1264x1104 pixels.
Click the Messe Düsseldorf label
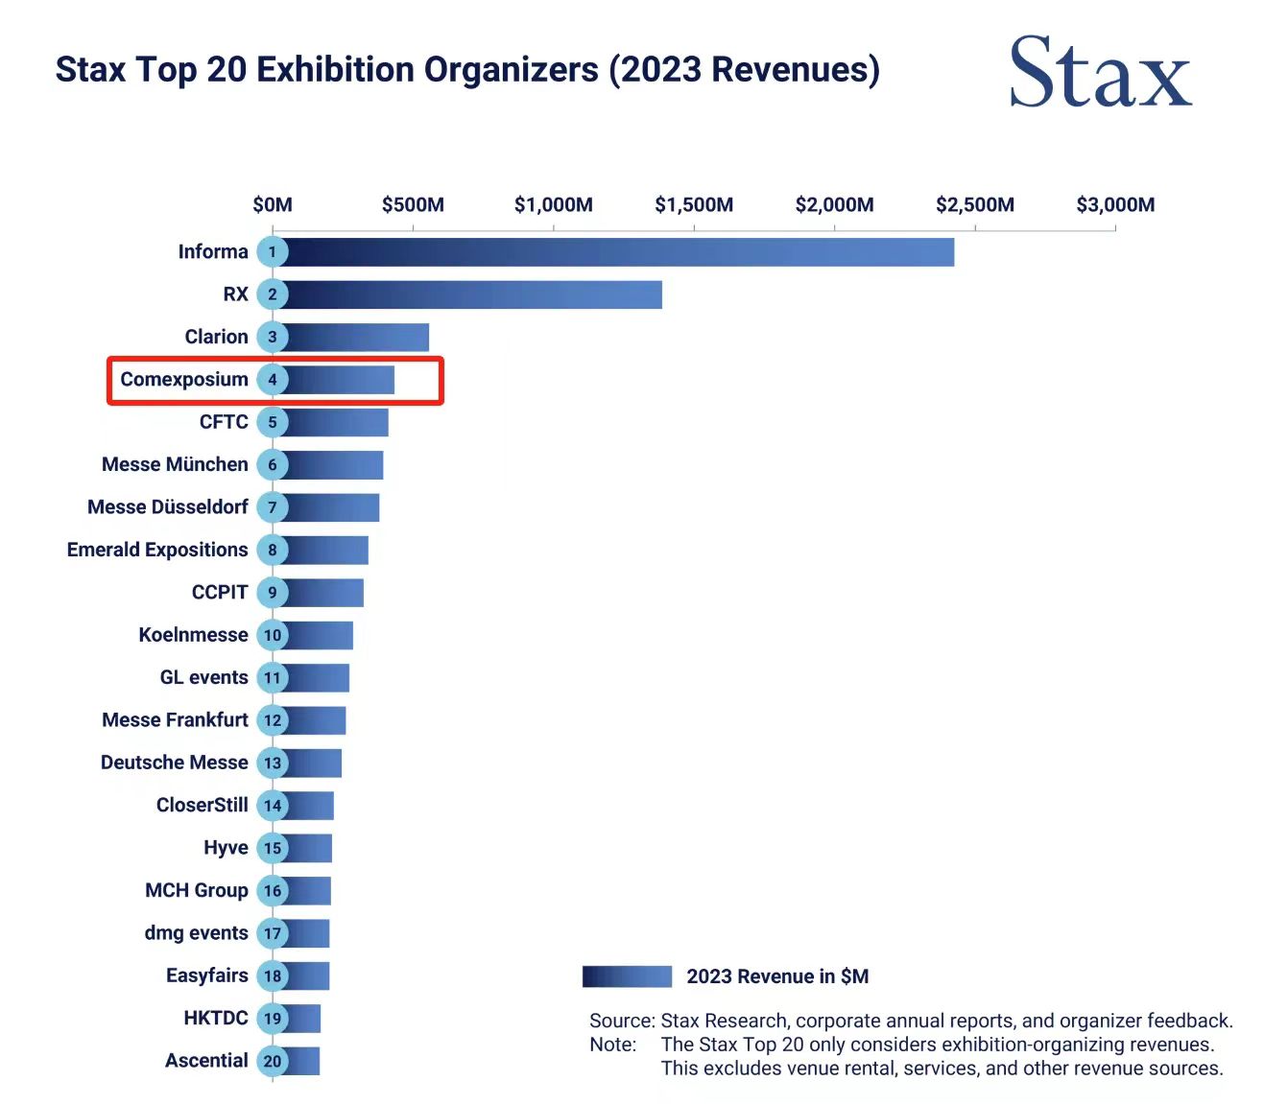(x=168, y=506)
